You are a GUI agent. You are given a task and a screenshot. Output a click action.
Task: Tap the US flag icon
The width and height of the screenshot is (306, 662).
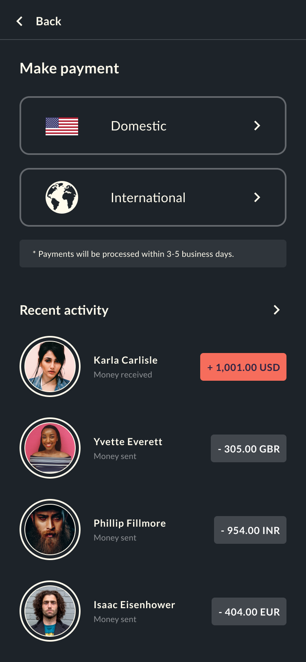pyautogui.click(x=62, y=126)
